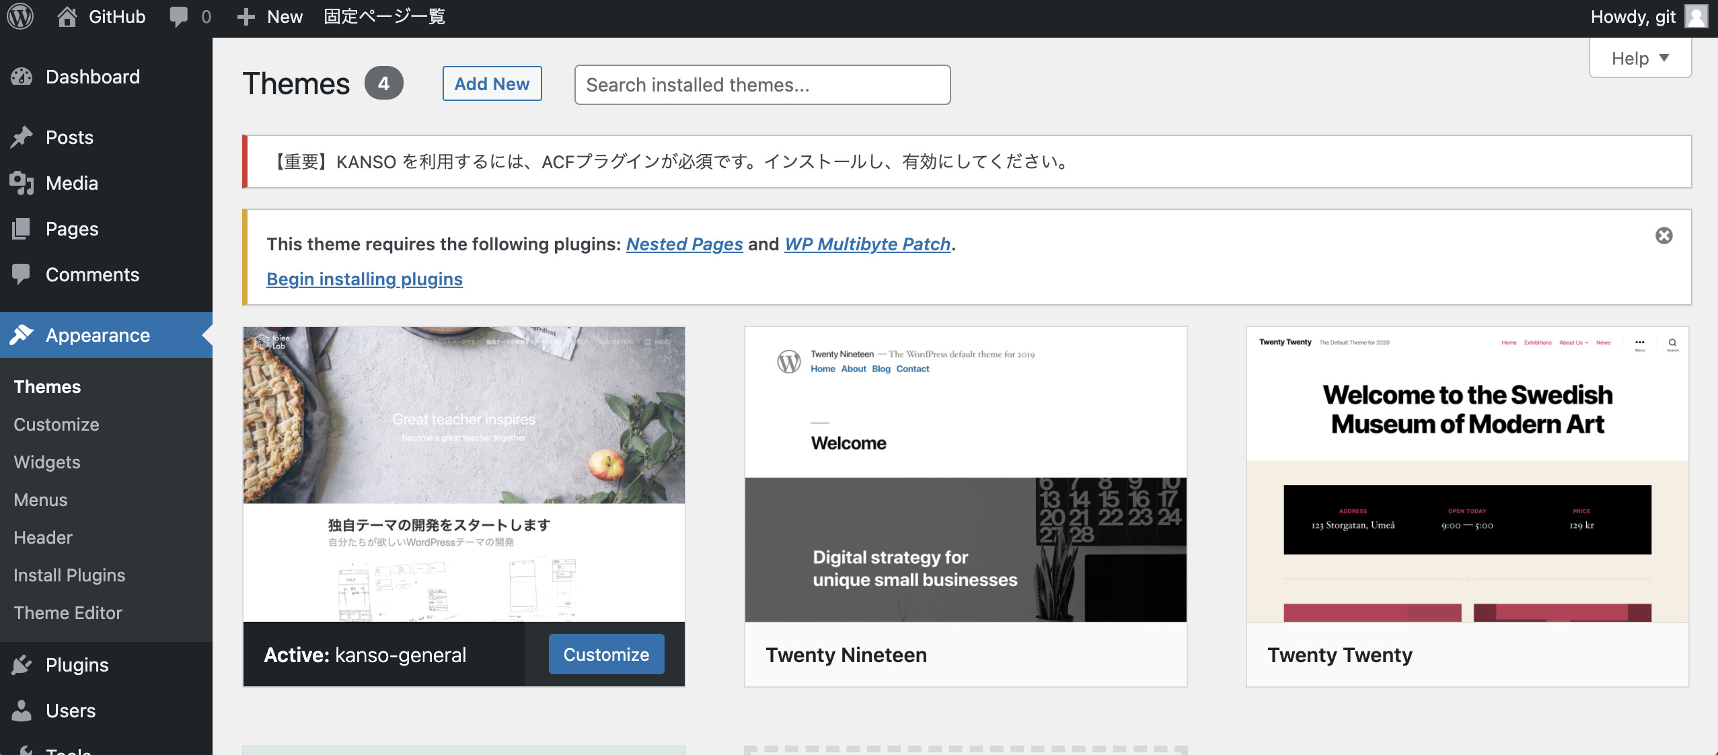Go to Widgets submenu
Viewport: 1718px width, 755px height.
click(47, 462)
